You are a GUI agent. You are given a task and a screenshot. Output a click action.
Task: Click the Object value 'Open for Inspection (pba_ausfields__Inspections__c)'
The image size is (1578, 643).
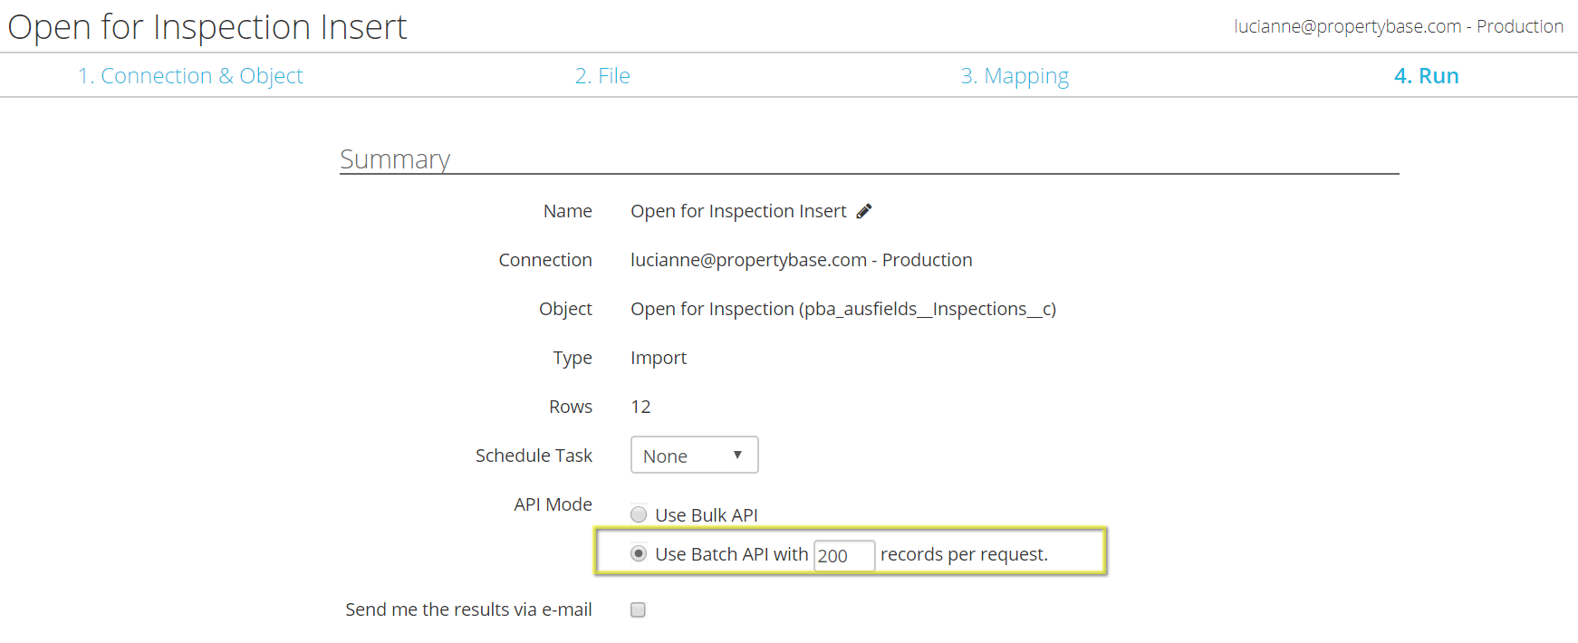click(843, 309)
